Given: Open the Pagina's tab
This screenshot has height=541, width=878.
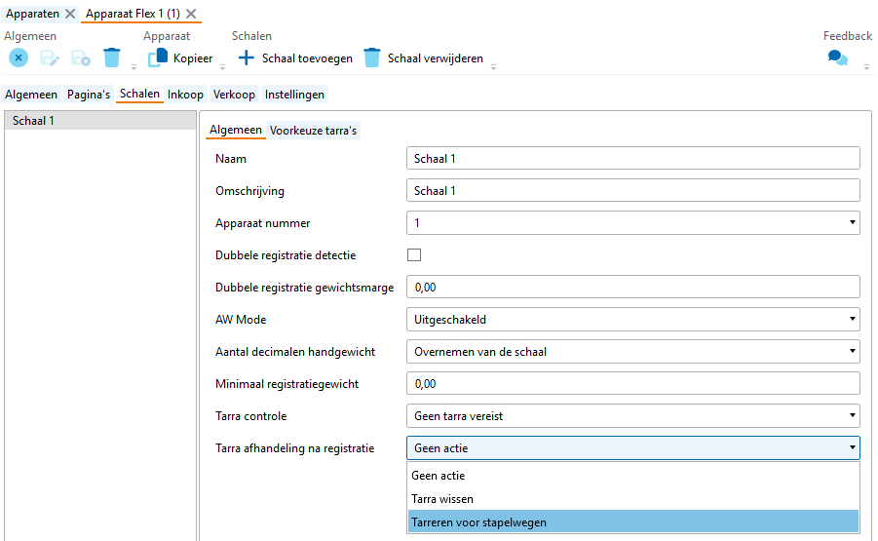Looking at the screenshot, I should click(x=89, y=95).
